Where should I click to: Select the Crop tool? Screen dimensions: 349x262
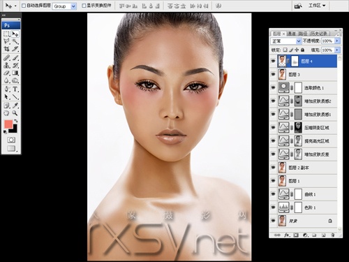(7, 49)
